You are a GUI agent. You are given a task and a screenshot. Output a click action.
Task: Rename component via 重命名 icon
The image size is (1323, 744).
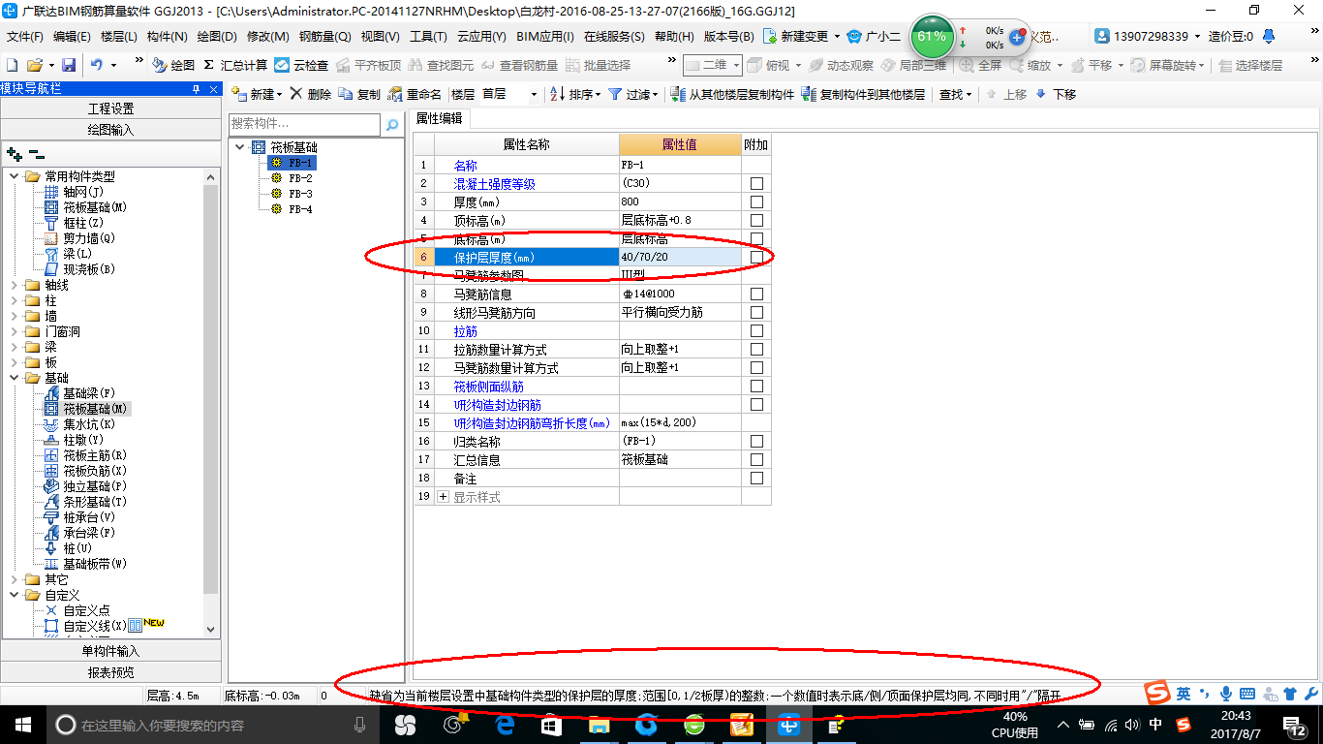415,94
